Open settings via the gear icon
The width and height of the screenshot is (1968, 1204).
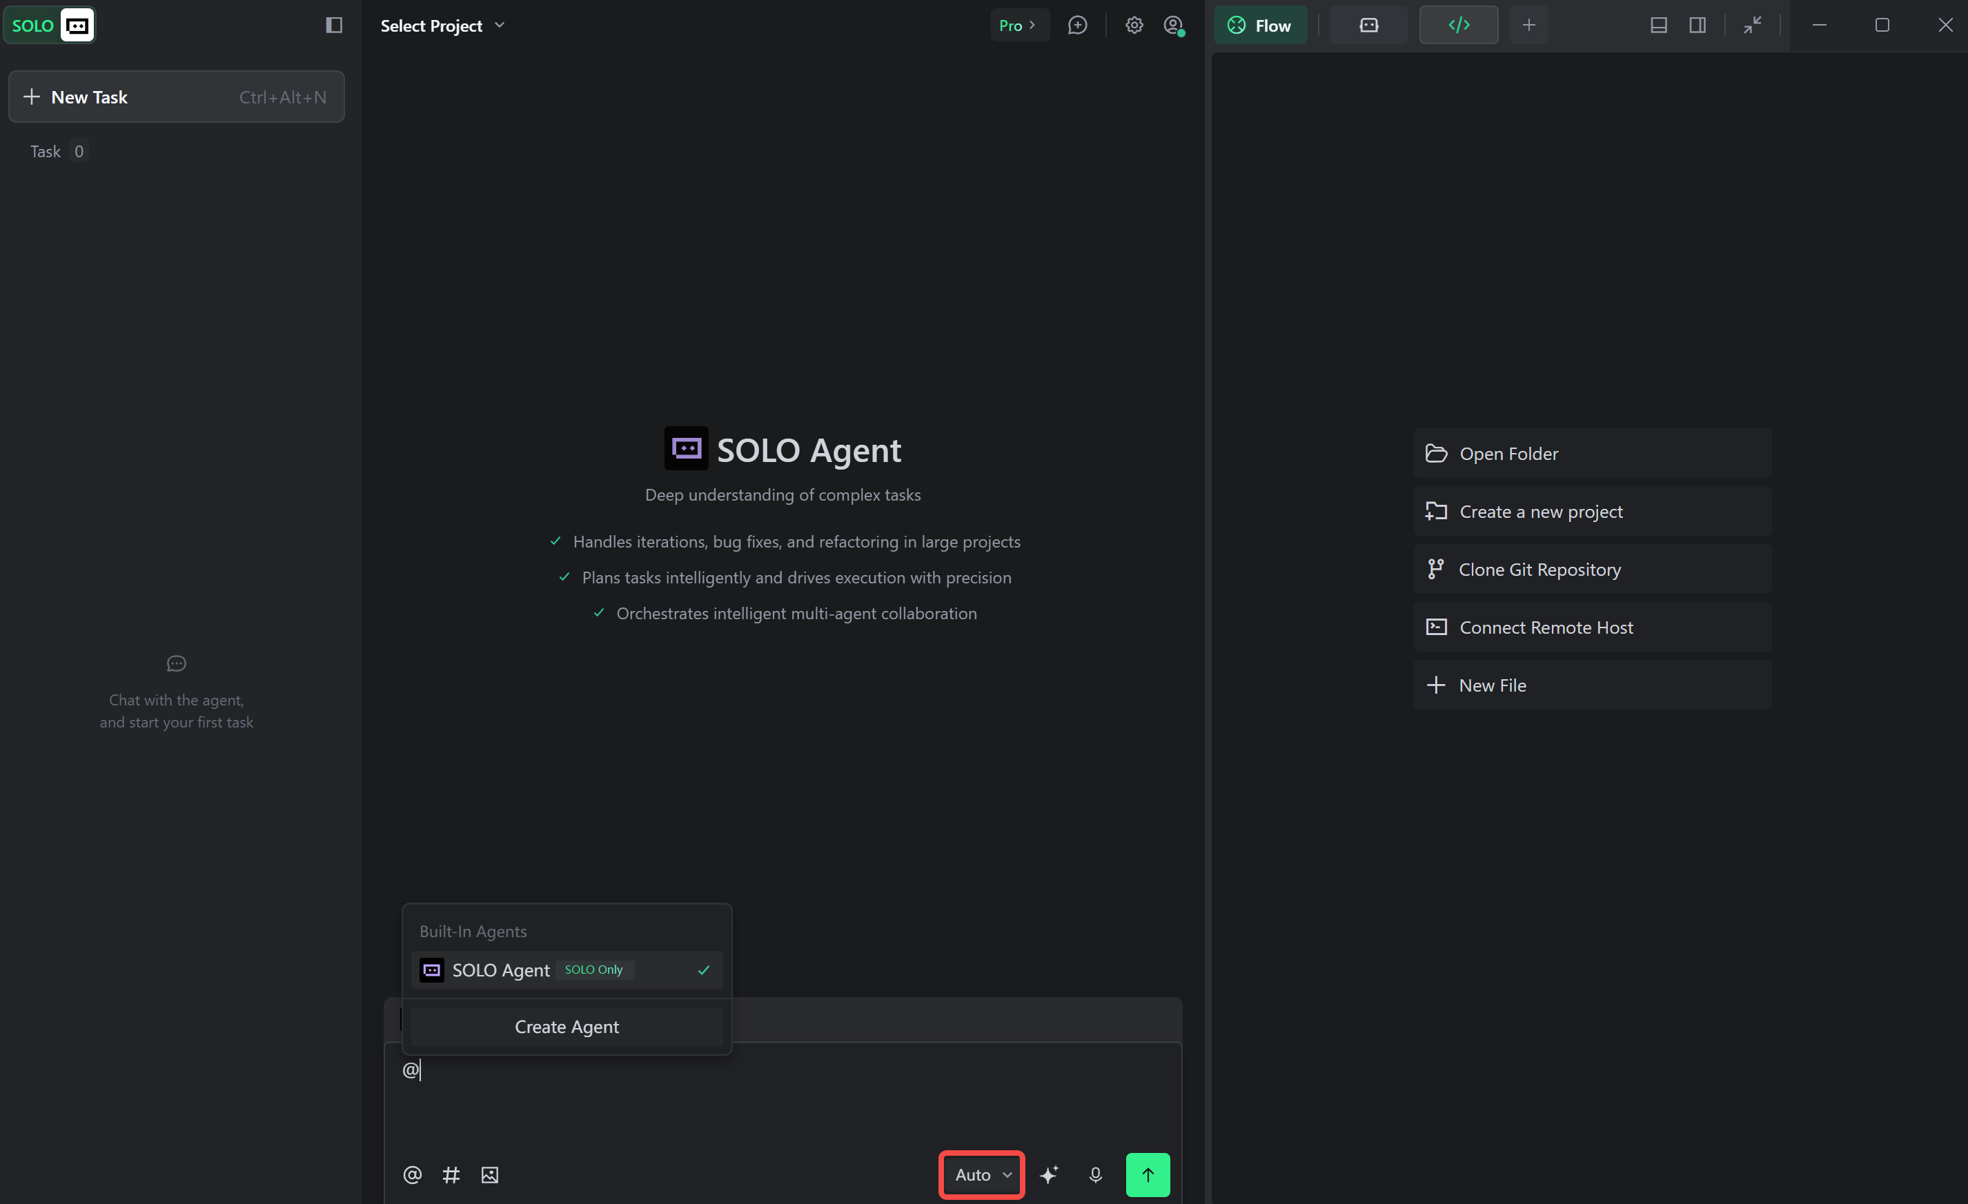click(1134, 26)
